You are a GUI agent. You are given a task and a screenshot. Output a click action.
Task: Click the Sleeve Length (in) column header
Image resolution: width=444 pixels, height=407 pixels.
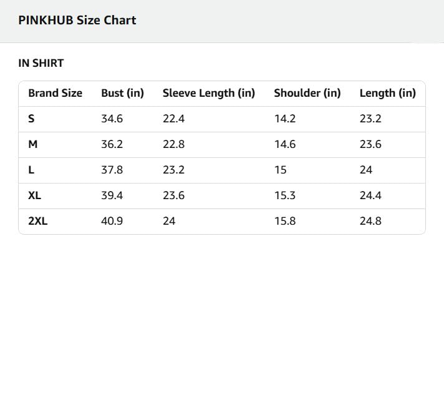pyautogui.click(x=209, y=93)
